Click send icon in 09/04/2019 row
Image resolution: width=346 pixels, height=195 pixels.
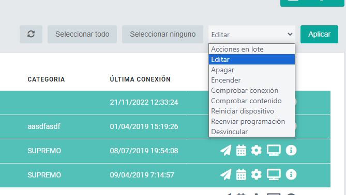(225, 175)
